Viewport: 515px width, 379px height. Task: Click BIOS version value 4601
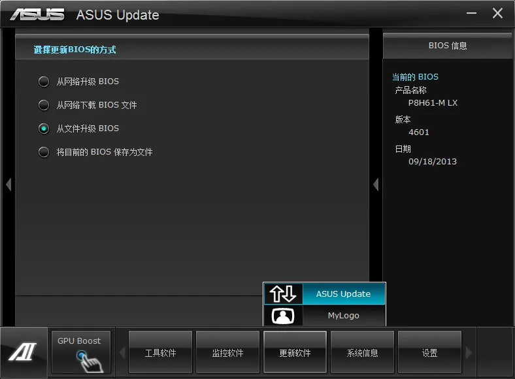pos(418,132)
